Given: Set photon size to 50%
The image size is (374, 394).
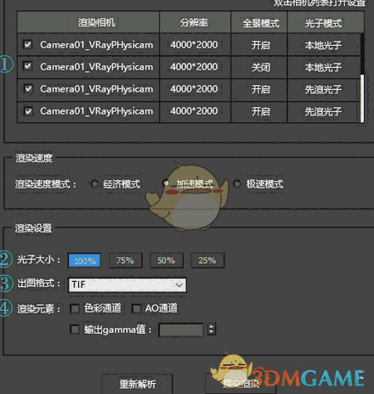Looking at the screenshot, I should 166,261.
